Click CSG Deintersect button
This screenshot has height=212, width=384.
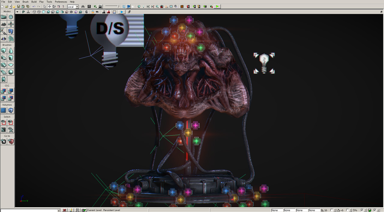[x=11, y=99]
